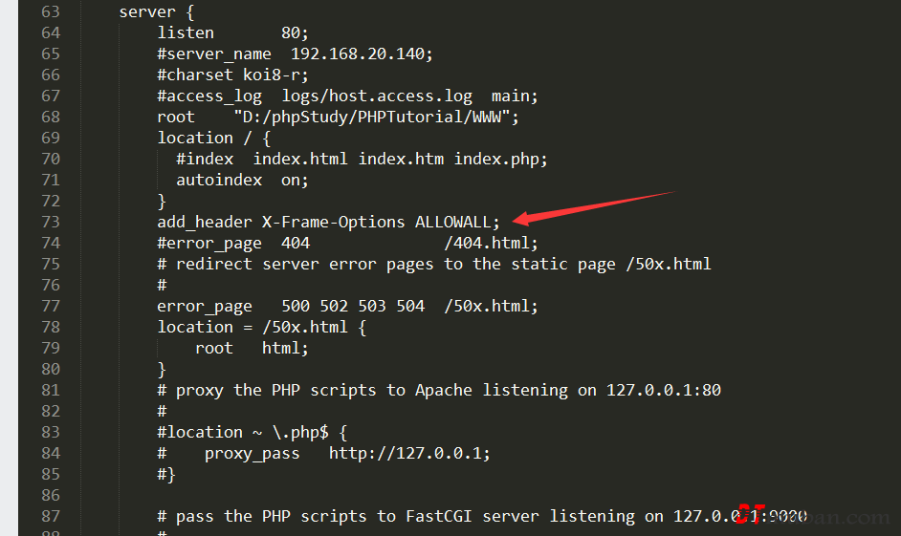
Task: Click the X-Frame-Options header name
Action: pyautogui.click(x=334, y=222)
